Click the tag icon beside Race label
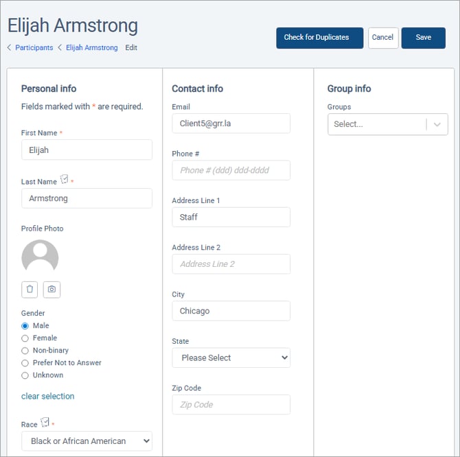 (x=45, y=423)
